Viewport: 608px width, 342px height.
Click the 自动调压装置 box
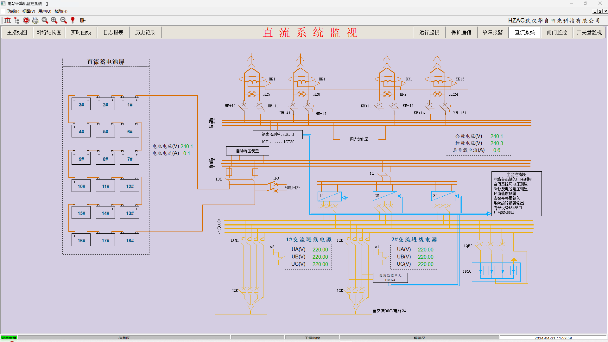coord(247,151)
